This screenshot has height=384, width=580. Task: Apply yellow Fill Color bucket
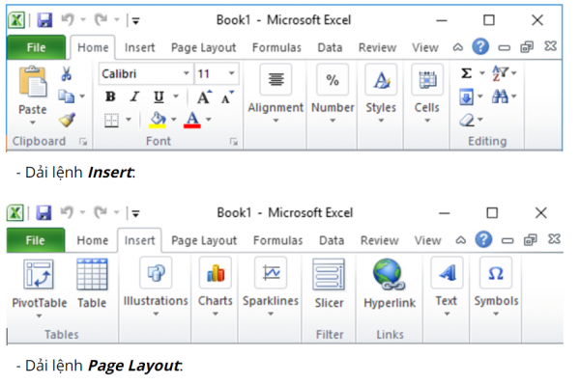[x=158, y=120]
